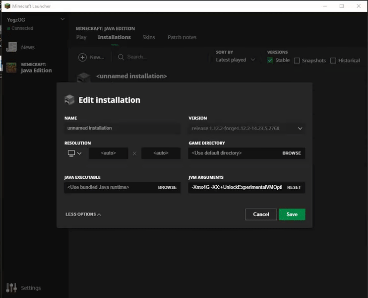Enable the Historical versions checkbox
Screen dimensions: 368x298
click(x=333, y=61)
